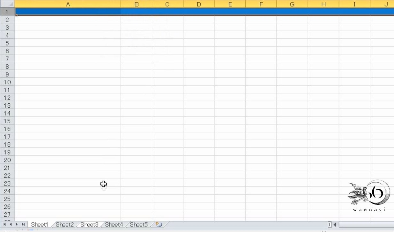The width and height of the screenshot is (394, 232).
Task: Select row 2 header
Action: click(x=7, y=20)
